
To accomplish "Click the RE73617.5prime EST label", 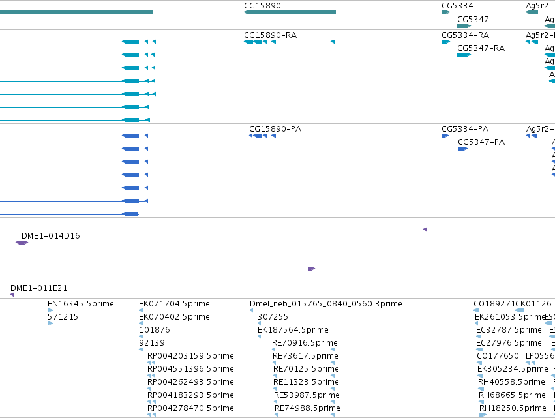I will [x=305, y=356].
